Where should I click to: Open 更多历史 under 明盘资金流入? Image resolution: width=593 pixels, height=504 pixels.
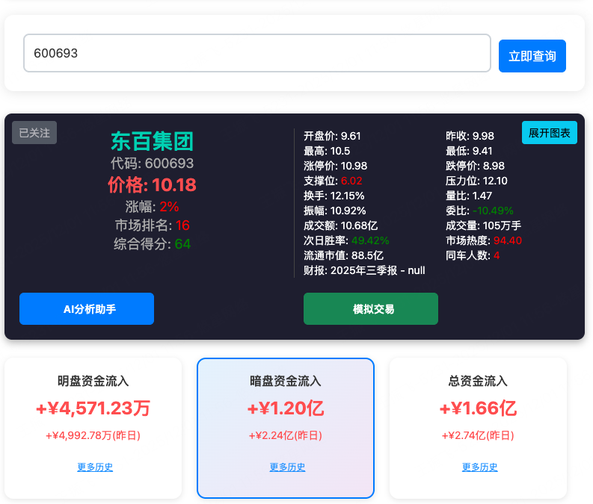[95, 467]
